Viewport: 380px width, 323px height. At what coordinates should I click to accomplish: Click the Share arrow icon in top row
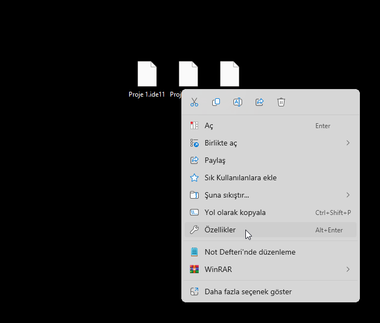tap(259, 102)
